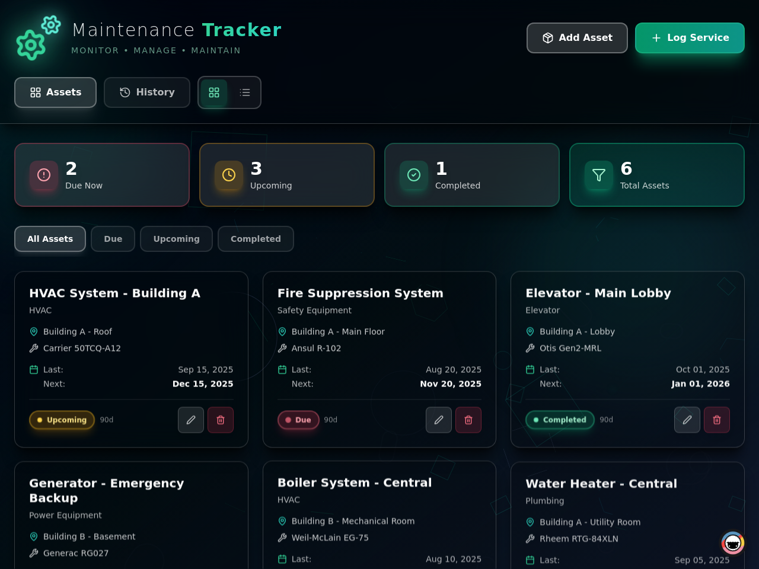Click the calendar icon on Fire Suppression card

[x=282, y=369]
